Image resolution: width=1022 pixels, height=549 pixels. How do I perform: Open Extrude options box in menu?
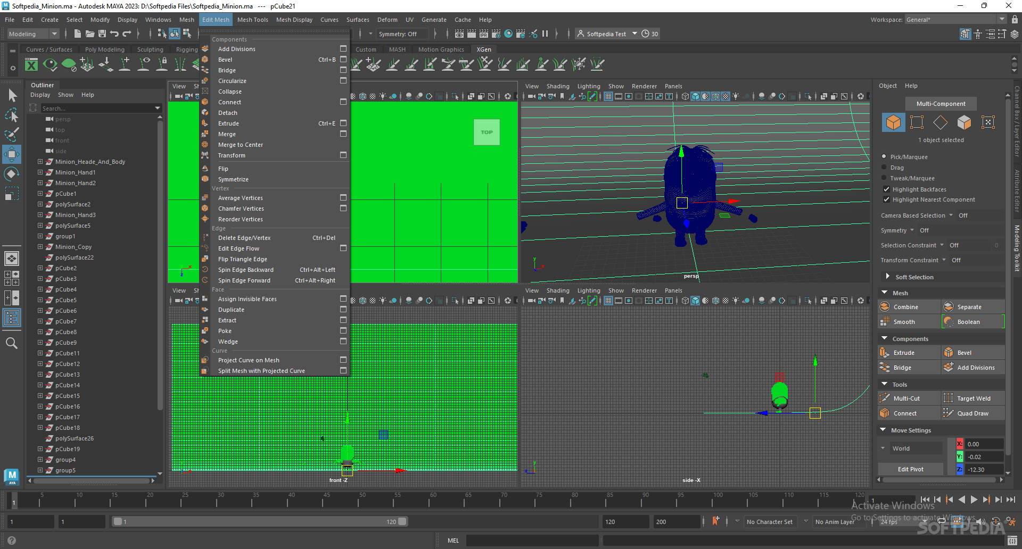pos(343,123)
